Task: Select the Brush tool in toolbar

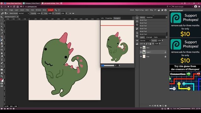Action: (x=2, y=40)
